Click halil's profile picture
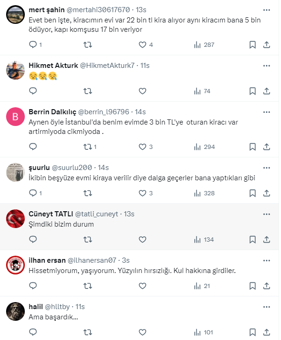This screenshot has width=281, height=340. click(x=15, y=312)
